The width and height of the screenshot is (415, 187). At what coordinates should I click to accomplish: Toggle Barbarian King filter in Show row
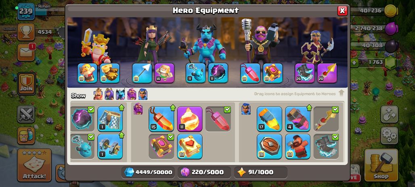point(98,94)
